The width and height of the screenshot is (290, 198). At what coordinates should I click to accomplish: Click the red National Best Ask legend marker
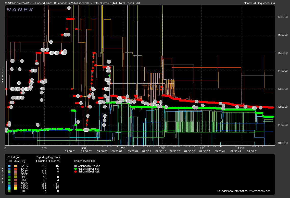(x=75, y=171)
